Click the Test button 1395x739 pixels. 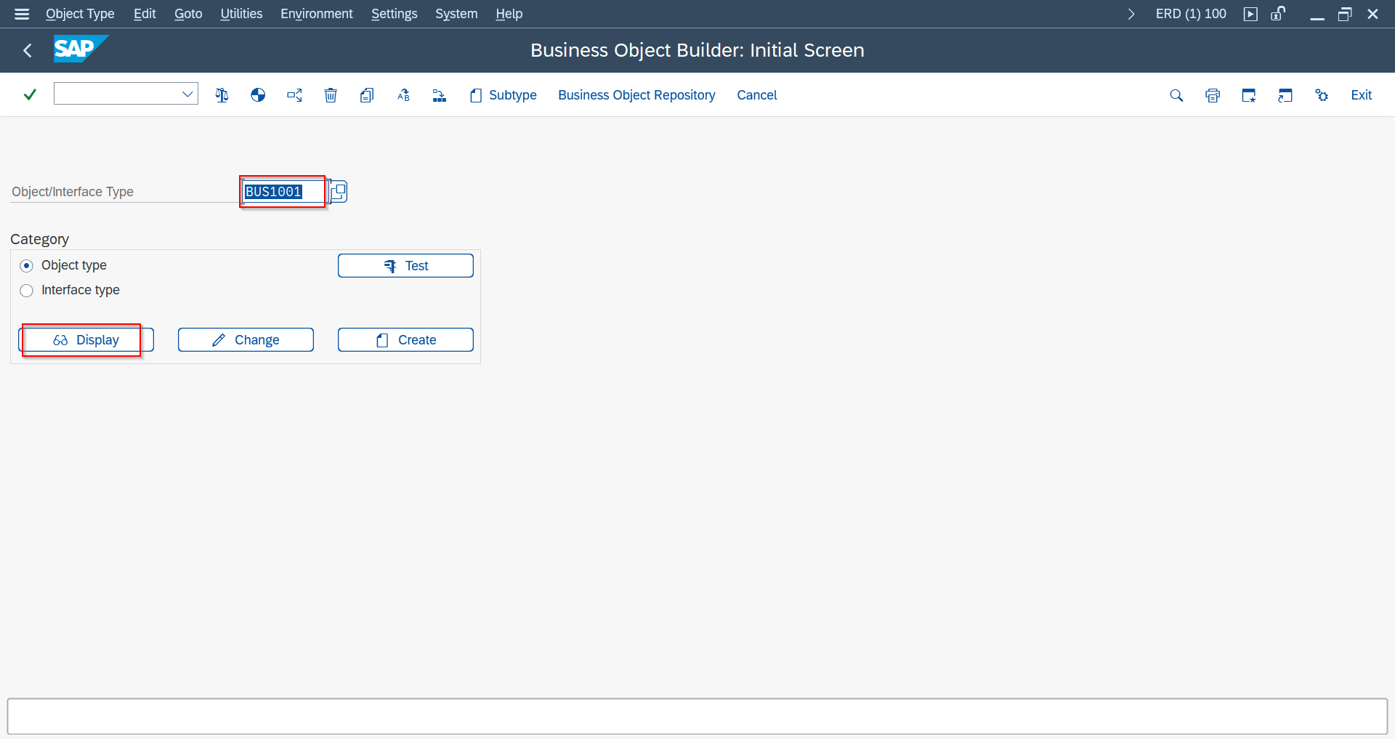pyautogui.click(x=405, y=266)
